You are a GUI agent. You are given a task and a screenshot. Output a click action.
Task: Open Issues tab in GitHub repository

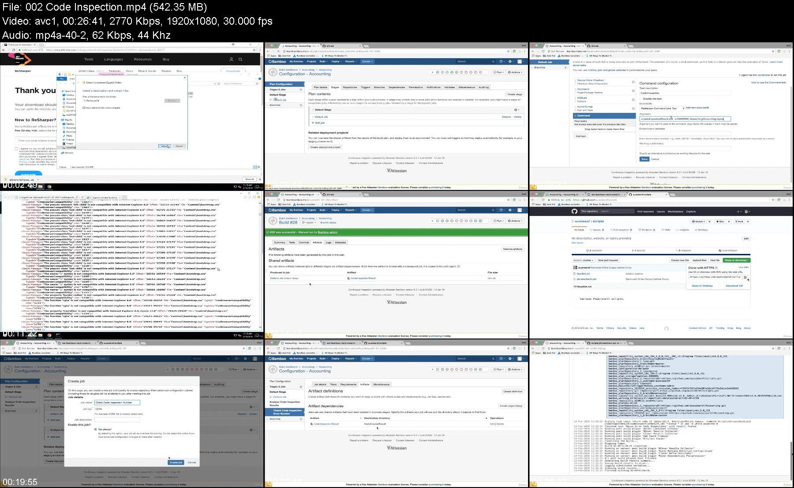click(596, 230)
